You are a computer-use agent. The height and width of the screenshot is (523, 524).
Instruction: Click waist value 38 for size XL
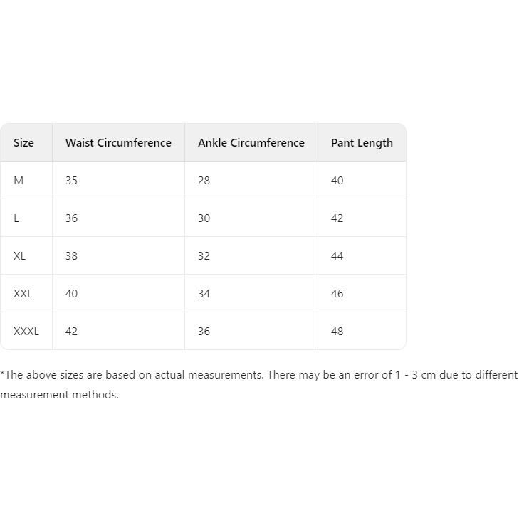[71, 256]
